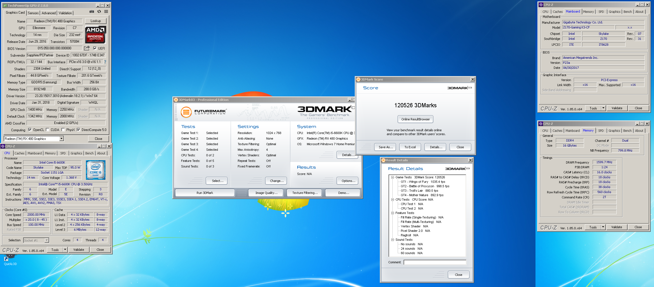The height and width of the screenshot is (287, 654).
Task: Toggle the DirectCompute 5.0 checkbox
Action: 78,130
